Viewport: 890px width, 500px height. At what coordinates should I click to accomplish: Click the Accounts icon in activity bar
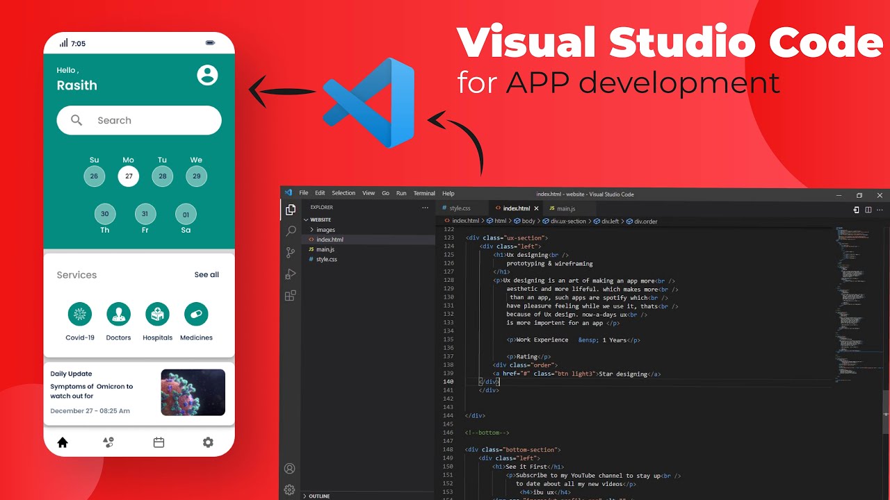tap(290, 469)
